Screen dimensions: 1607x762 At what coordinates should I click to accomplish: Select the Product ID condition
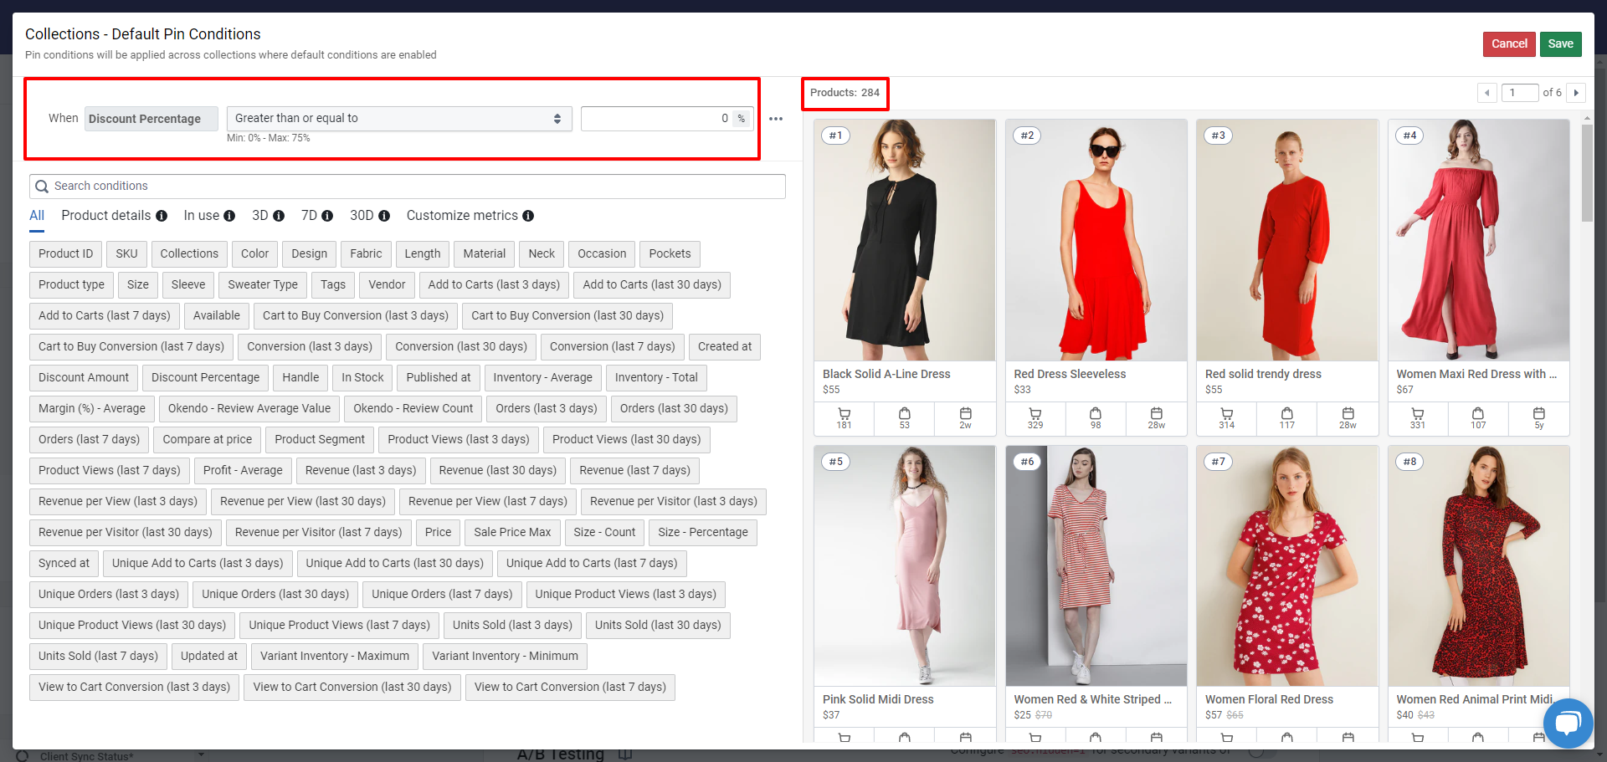66,254
